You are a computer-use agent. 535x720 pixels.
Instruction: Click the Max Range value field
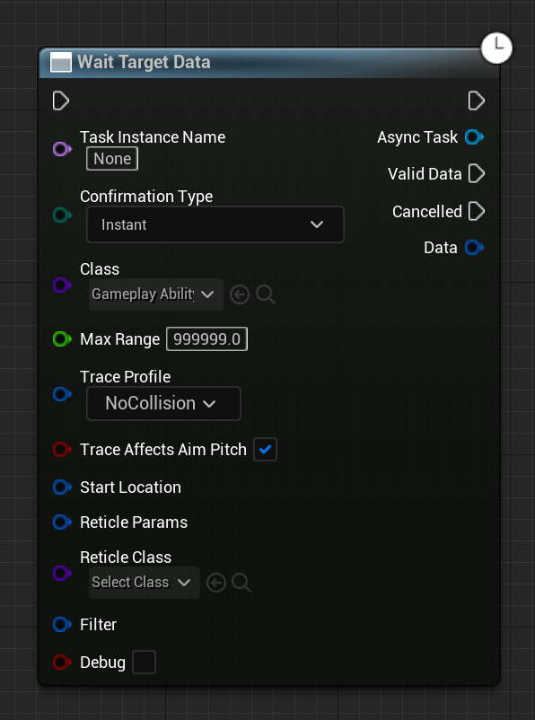(x=206, y=338)
